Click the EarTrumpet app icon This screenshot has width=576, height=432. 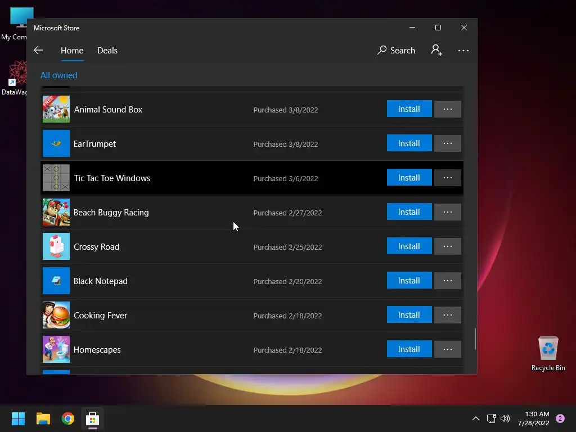click(56, 143)
